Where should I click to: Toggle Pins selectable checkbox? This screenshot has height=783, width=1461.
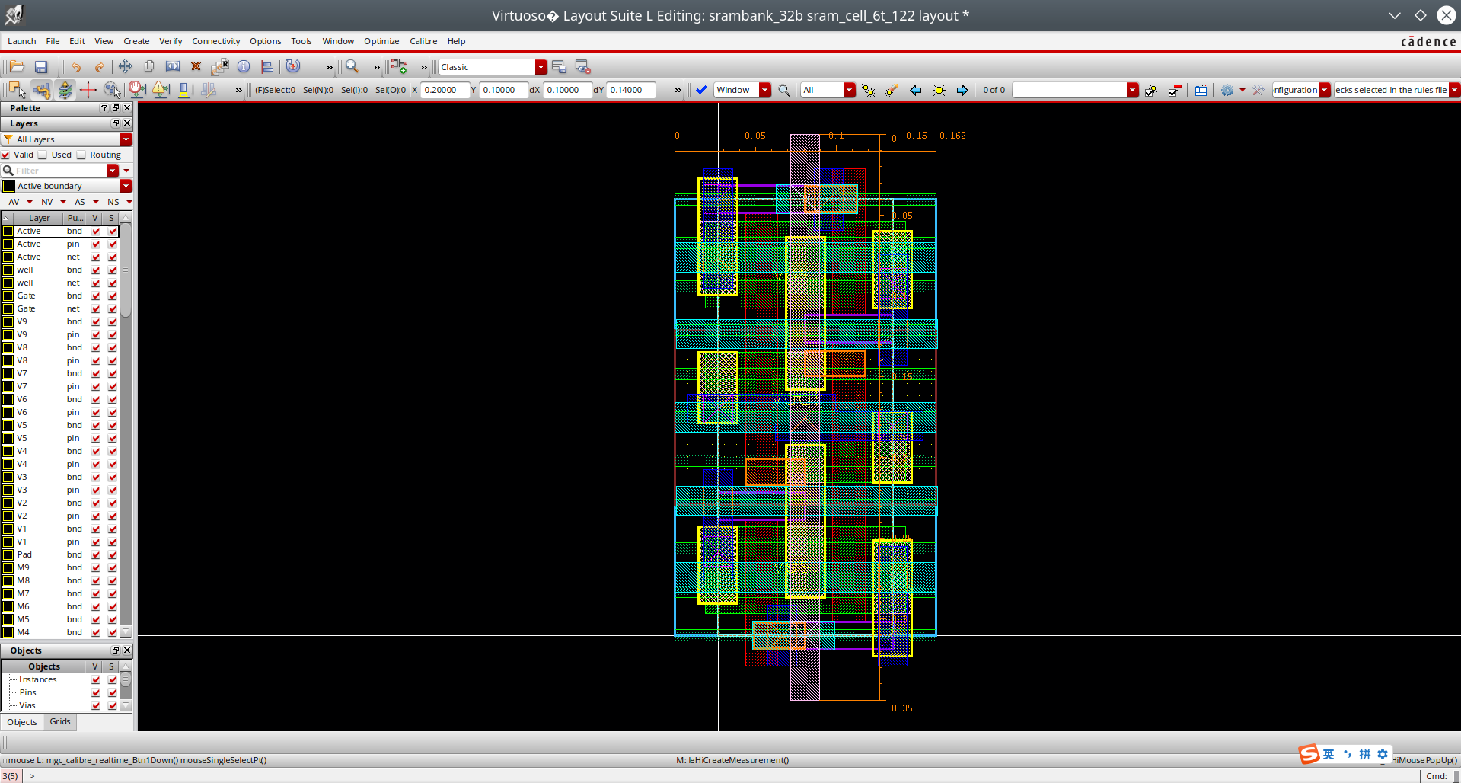click(113, 692)
